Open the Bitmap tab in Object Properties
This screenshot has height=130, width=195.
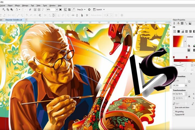click(190, 23)
